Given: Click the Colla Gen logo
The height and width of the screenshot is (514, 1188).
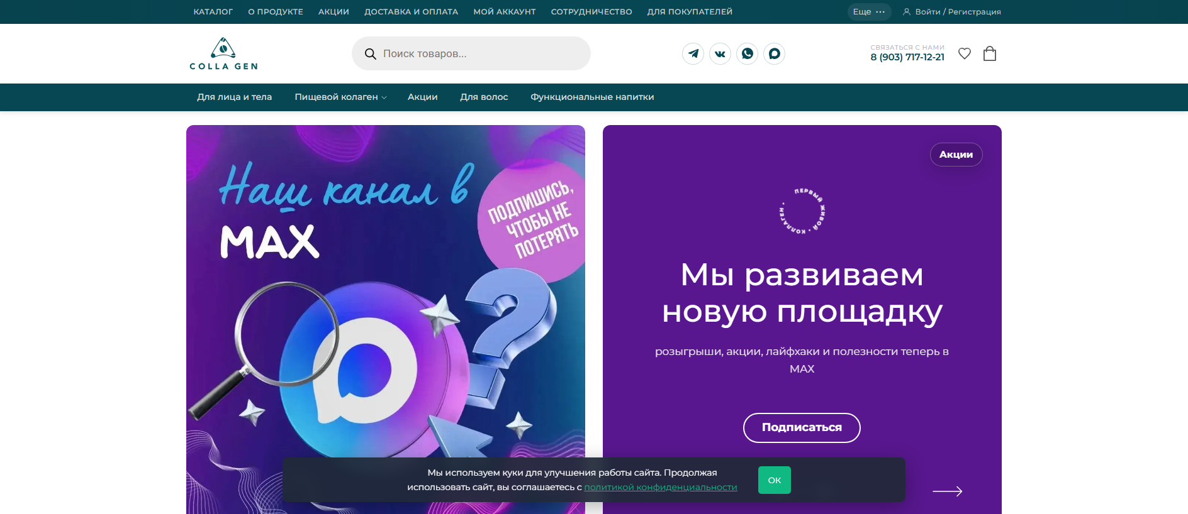Looking at the screenshot, I should (223, 53).
